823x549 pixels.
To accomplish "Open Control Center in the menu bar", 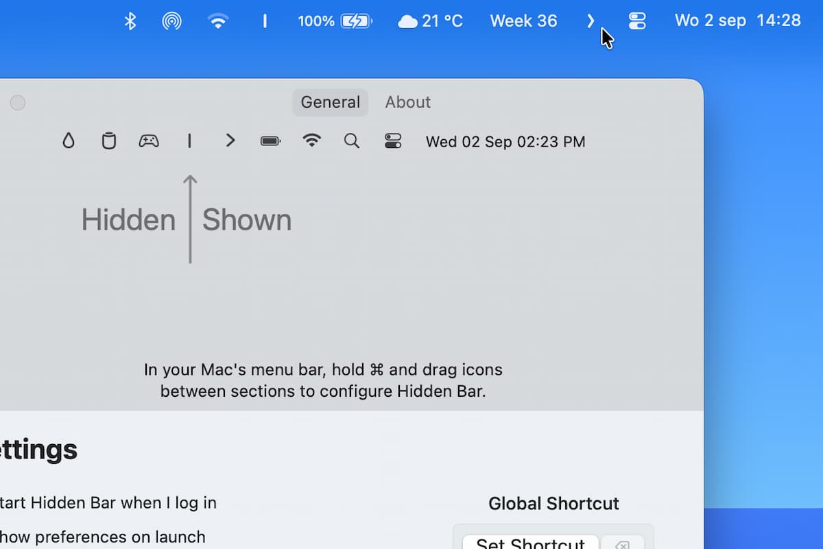I will pyautogui.click(x=637, y=21).
